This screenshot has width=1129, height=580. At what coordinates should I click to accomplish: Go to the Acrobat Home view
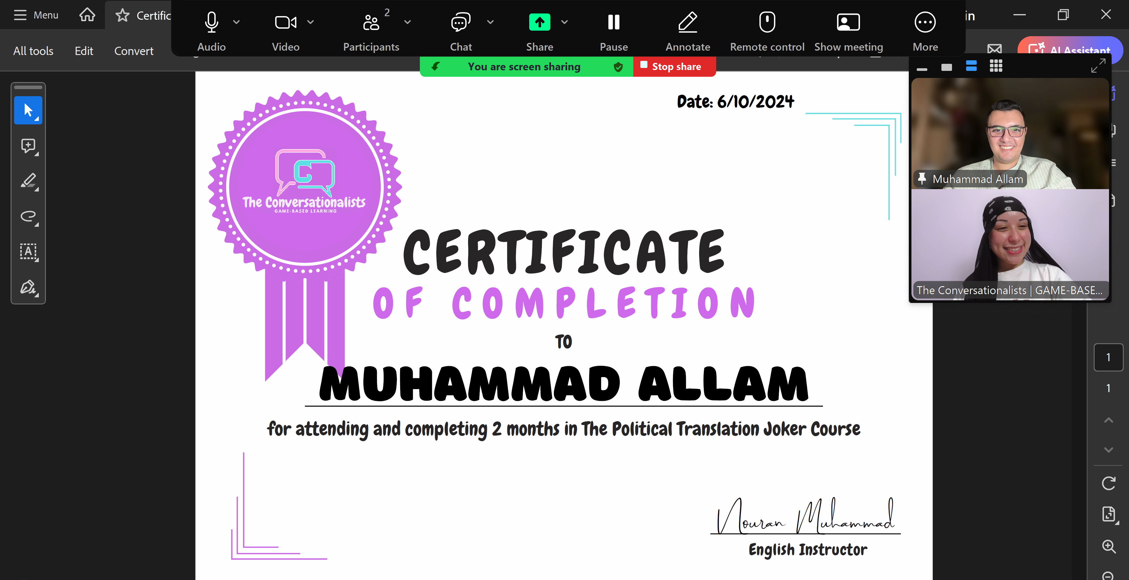tap(87, 15)
